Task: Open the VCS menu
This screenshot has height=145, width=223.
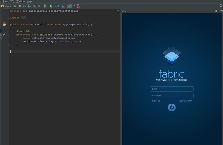Action: tap(12, 1)
